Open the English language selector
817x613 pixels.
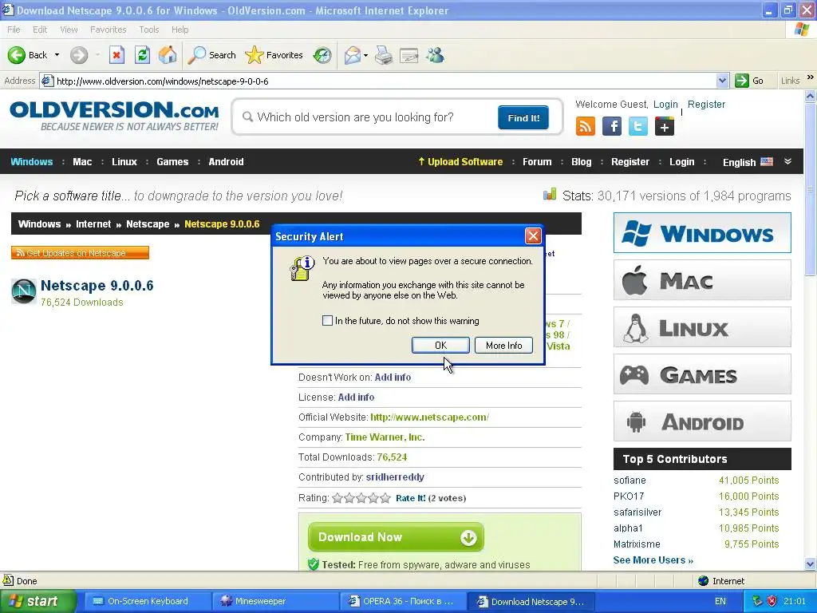[x=748, y=162]
